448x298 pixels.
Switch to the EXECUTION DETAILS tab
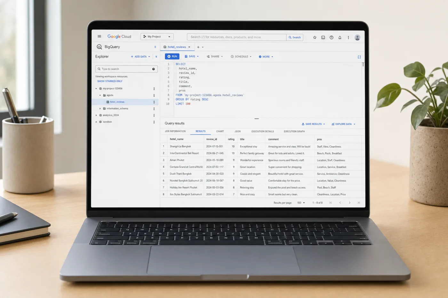click(x=262, y=131)
